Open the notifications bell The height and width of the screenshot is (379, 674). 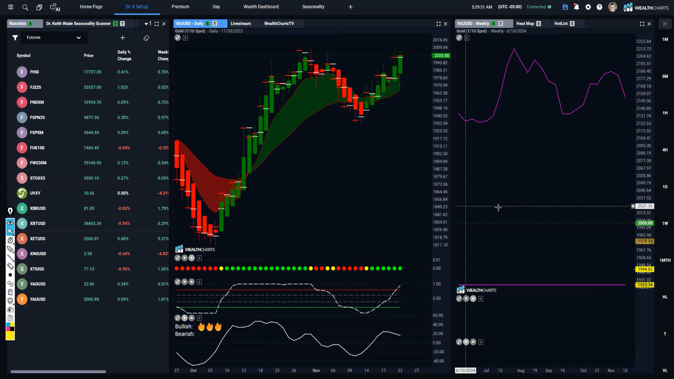[x=576, y=7]
